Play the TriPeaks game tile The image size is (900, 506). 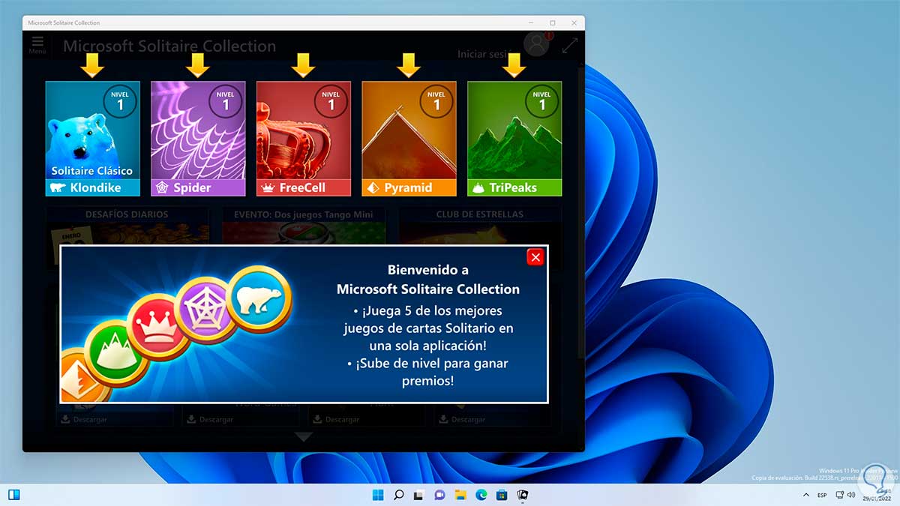pos(514,139)
